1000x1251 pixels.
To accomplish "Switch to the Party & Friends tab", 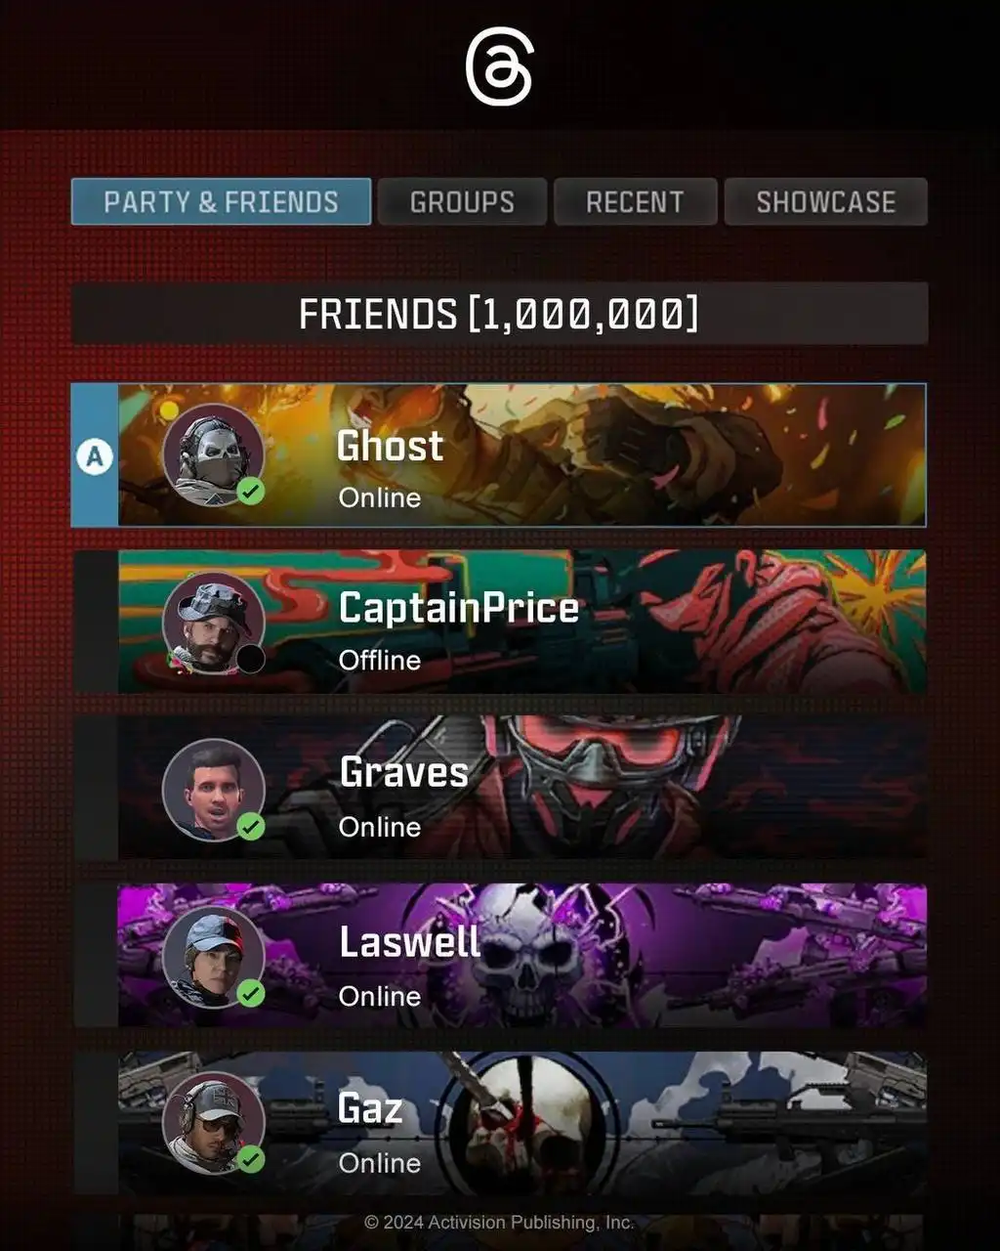I will [221, 201].
